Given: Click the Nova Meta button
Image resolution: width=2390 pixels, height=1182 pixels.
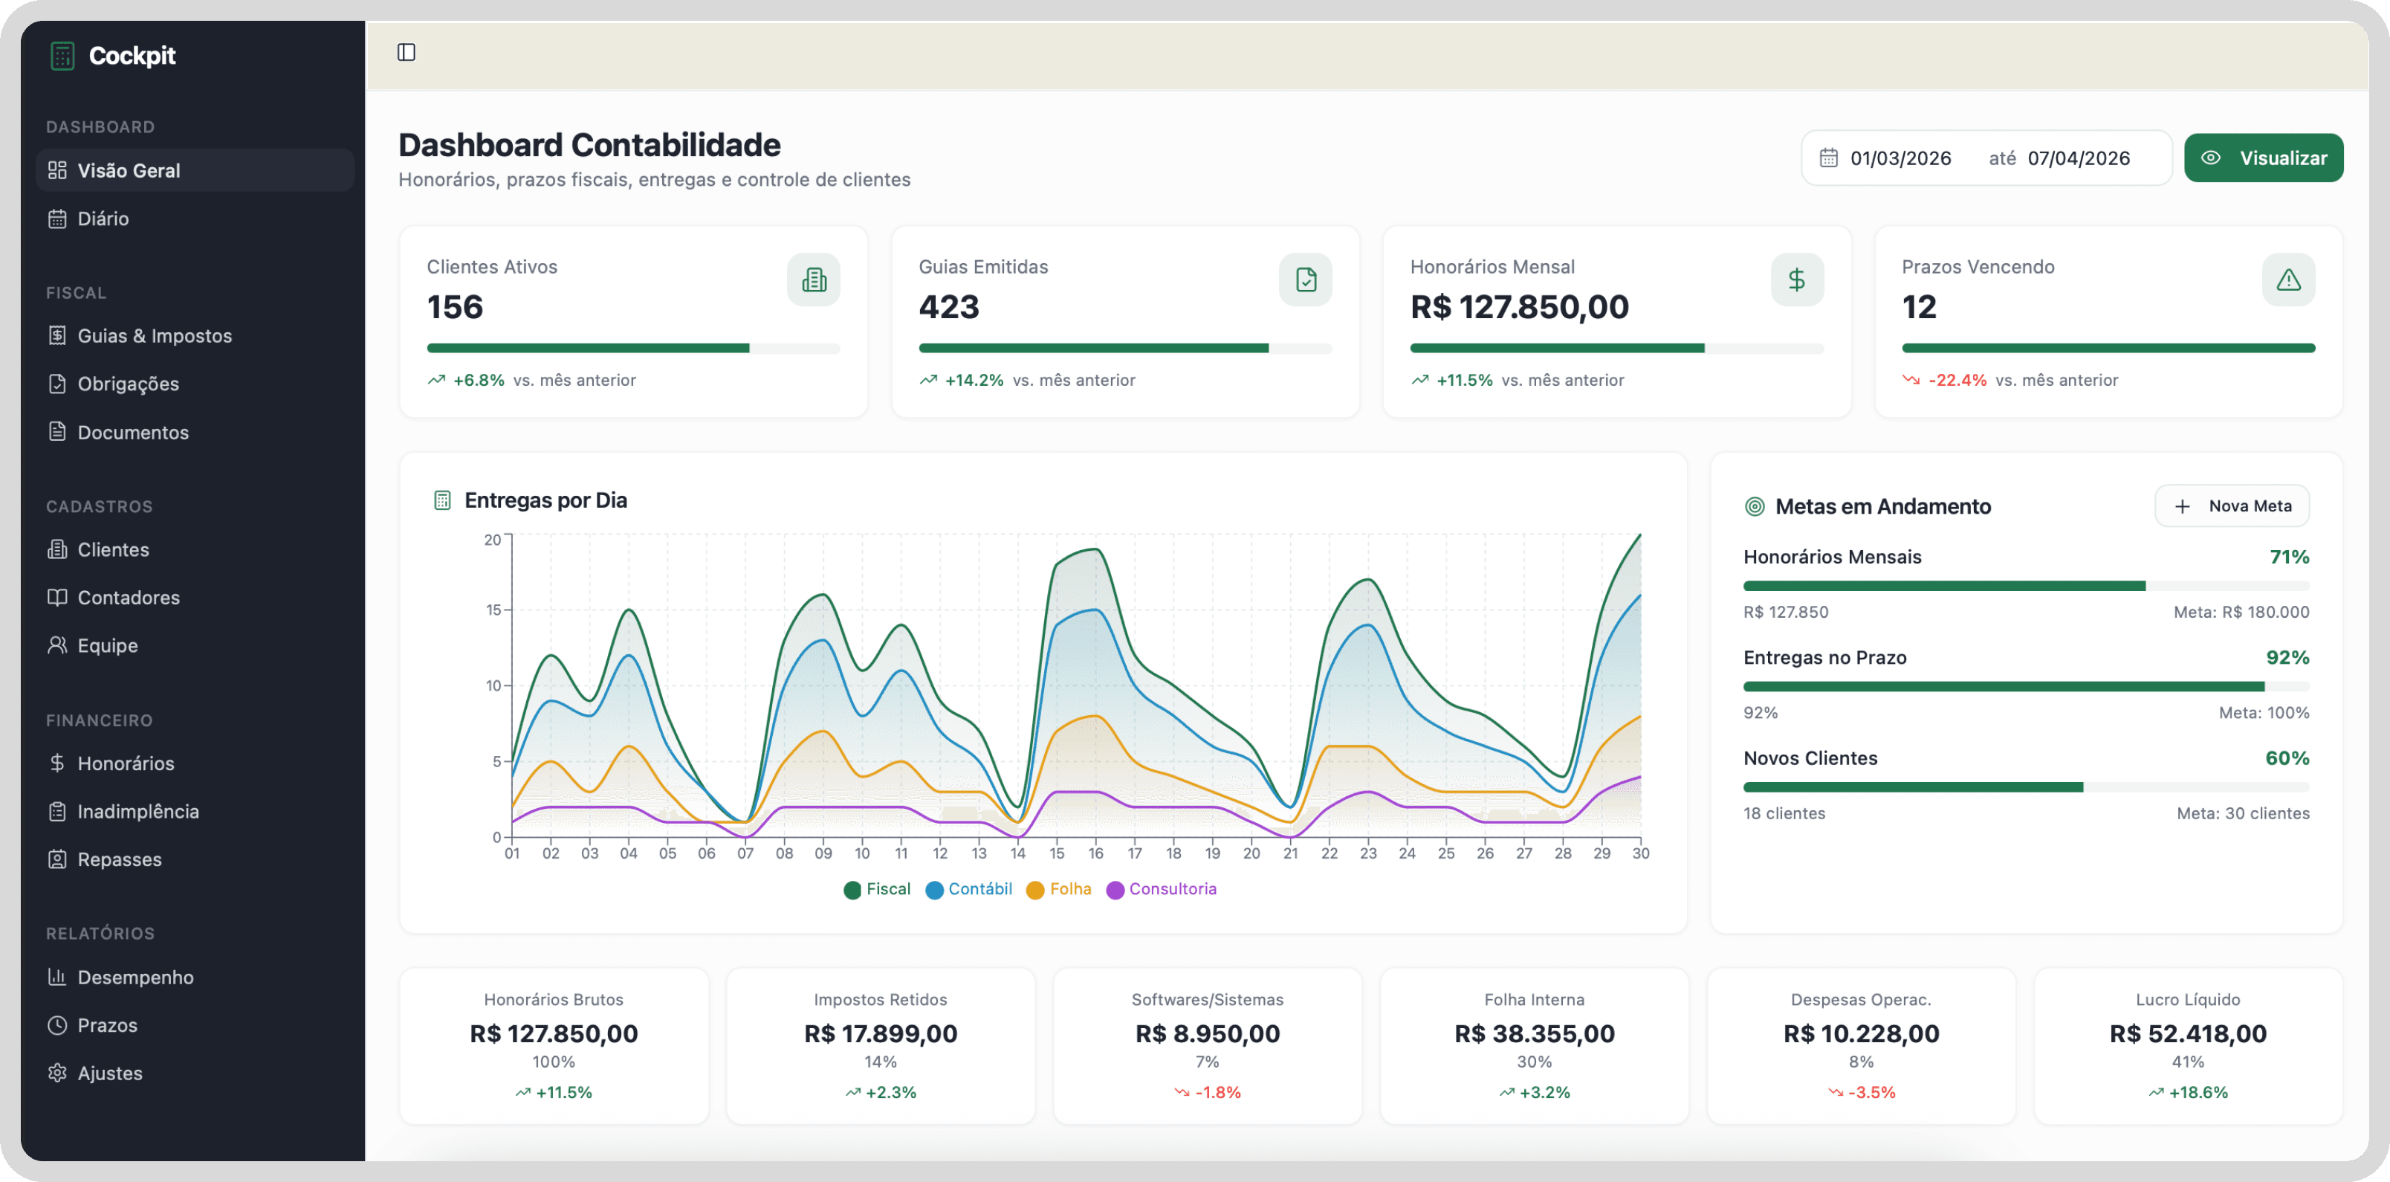Looking at the screenshot, I should (x=2232, y=506).
